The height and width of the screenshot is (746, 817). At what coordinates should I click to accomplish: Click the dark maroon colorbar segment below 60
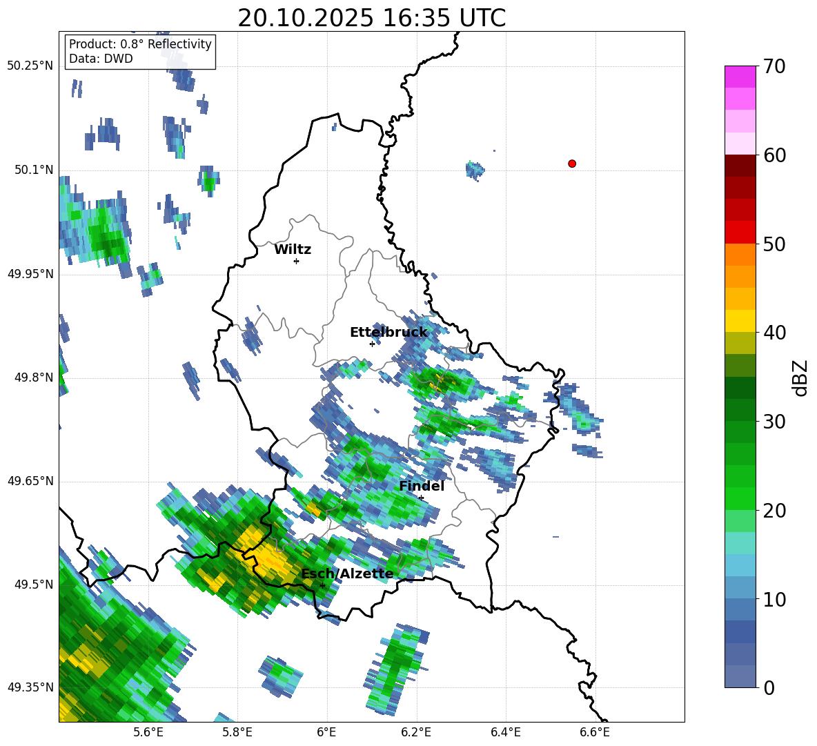pos(740,166)
